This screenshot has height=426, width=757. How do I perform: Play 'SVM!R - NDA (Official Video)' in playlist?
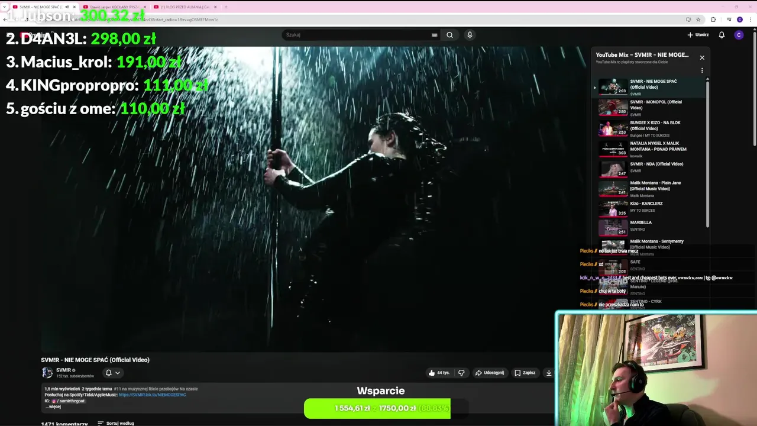[651, 169]
